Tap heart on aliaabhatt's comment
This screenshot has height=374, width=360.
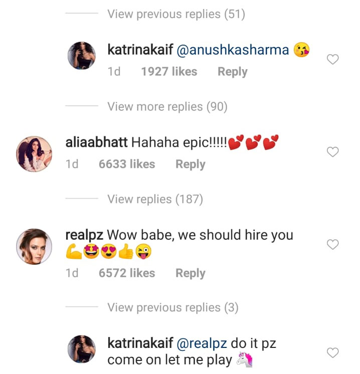click(332, 152)
